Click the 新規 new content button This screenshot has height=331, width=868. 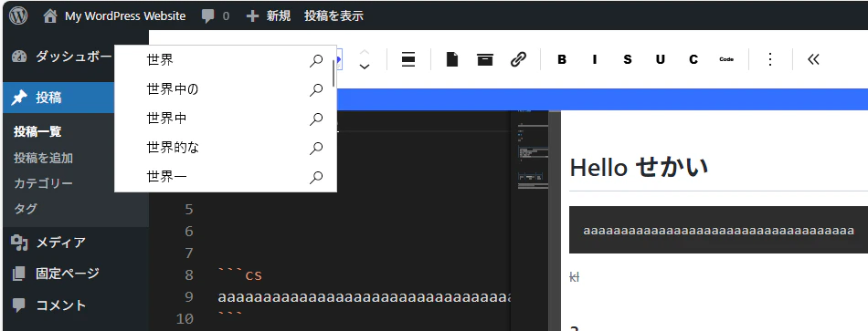pyautogui.click(x=269, y=16)
